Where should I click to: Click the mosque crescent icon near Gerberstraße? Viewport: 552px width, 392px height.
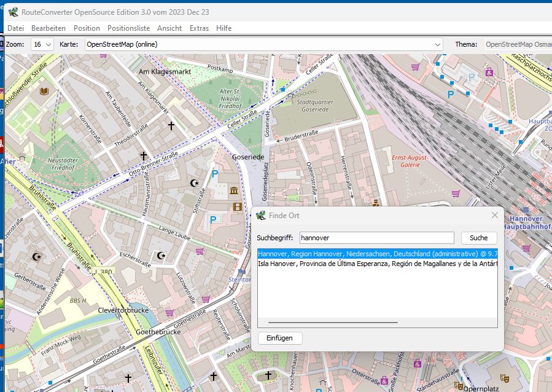(37, 256)
